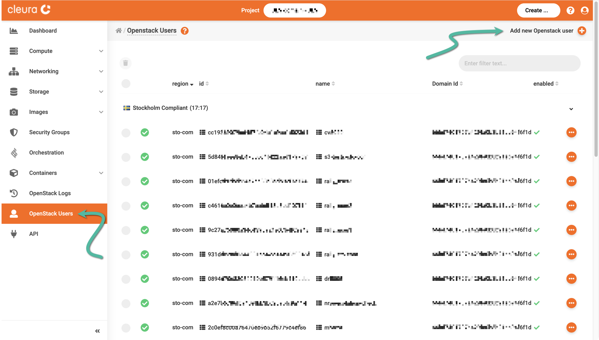Click the page vertical scrollbar
The height and width of the screenshot is (340, 599).
[596, 79]
